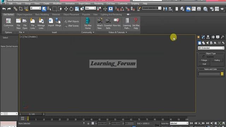Open the Civil View menu
The width and height of the screenshot is (226, 127).
pyautogui.click(x=111, y=4)
